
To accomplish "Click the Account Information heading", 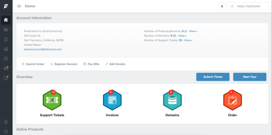I will pos(34,18).
